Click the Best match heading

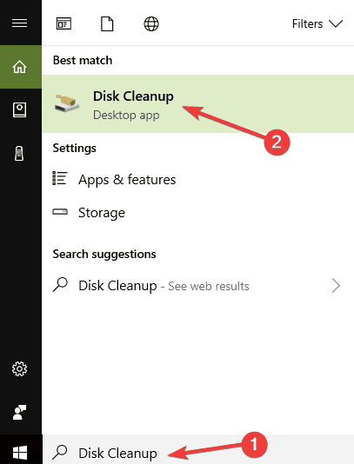point(83,60)
